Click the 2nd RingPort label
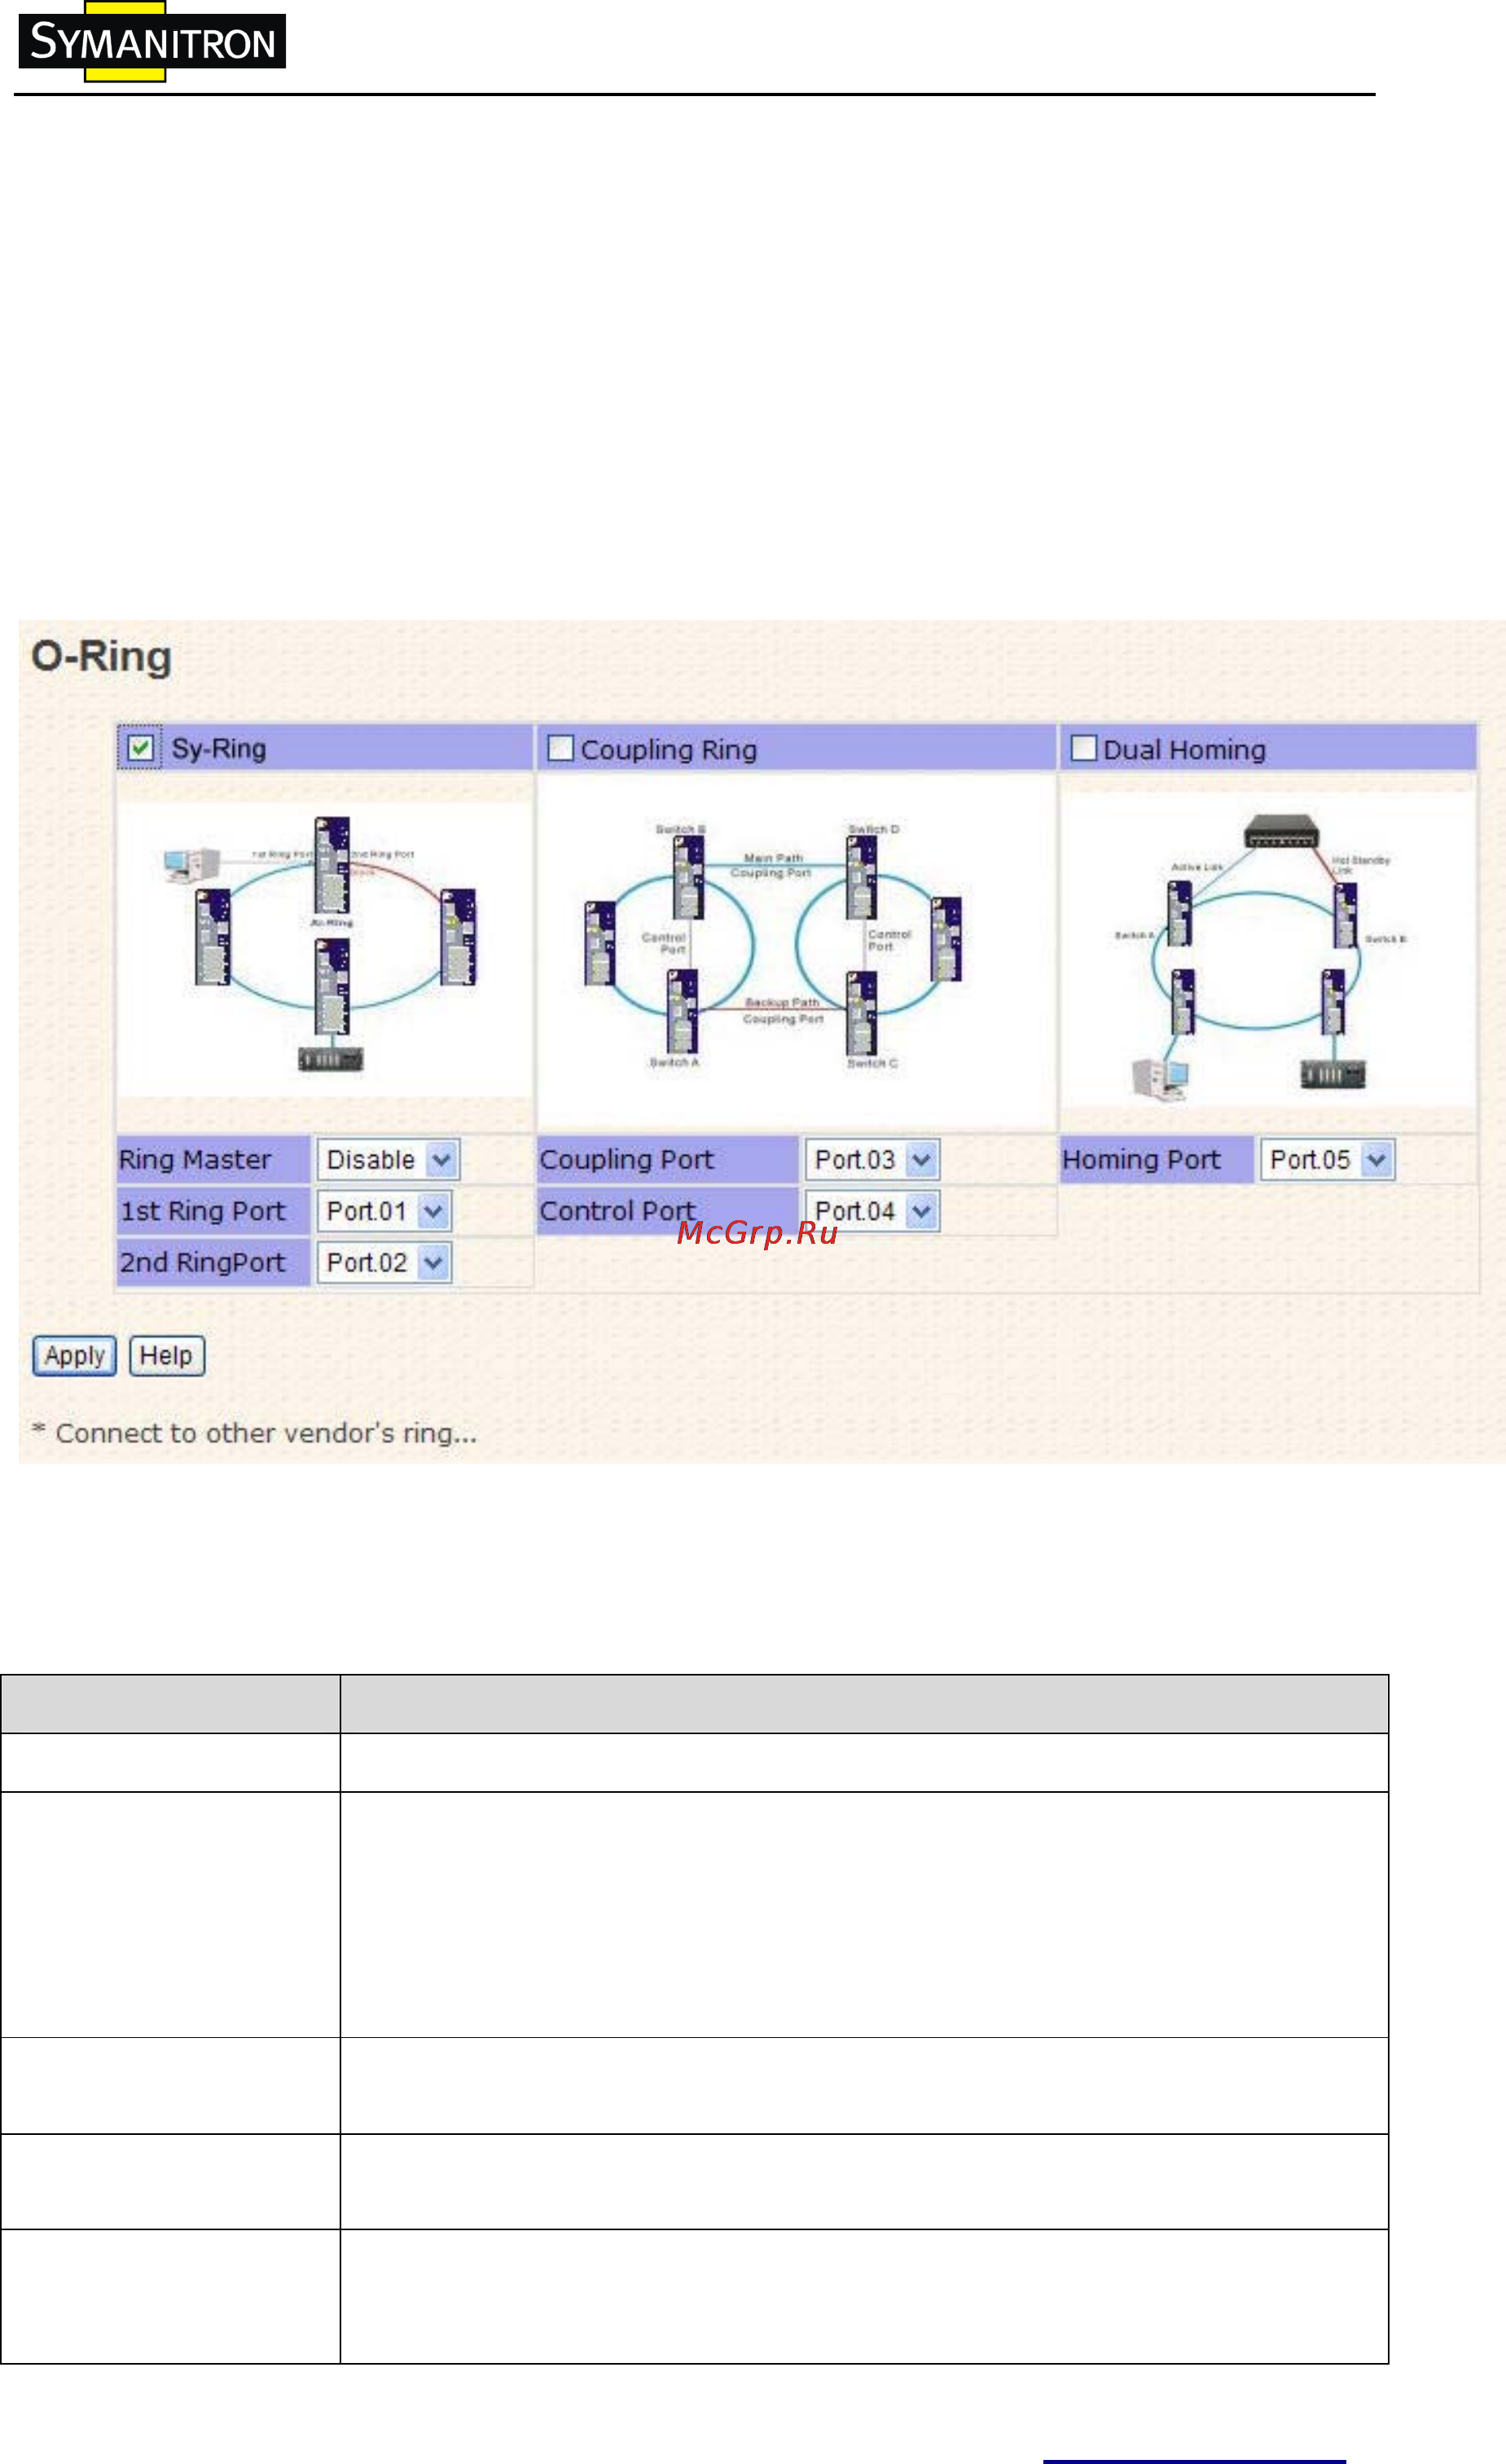The height and width of the screenshot is (2464, 1506). [x=203, y=1263]
